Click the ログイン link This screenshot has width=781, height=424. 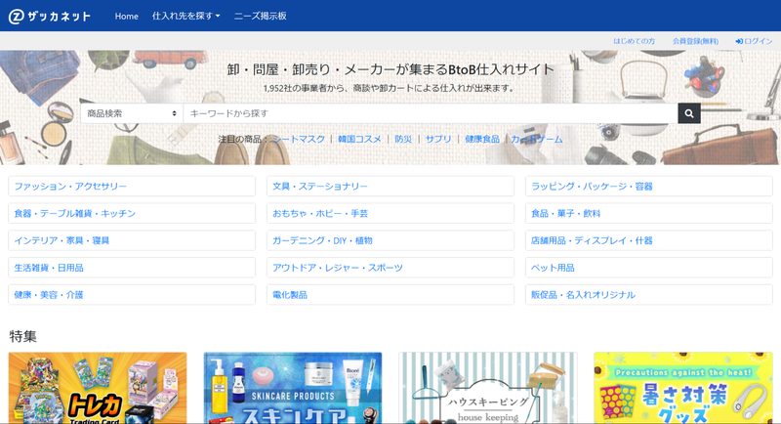tap(754, 41)
